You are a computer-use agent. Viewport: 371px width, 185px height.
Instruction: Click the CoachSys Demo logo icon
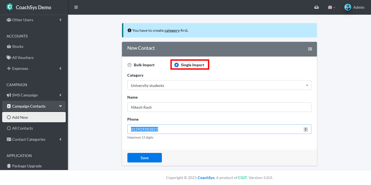pyautogui.click(x=10, y=7)
